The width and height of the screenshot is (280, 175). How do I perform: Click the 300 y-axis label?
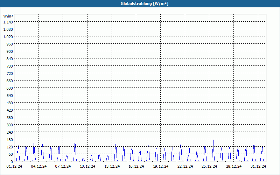click(10, 125)
